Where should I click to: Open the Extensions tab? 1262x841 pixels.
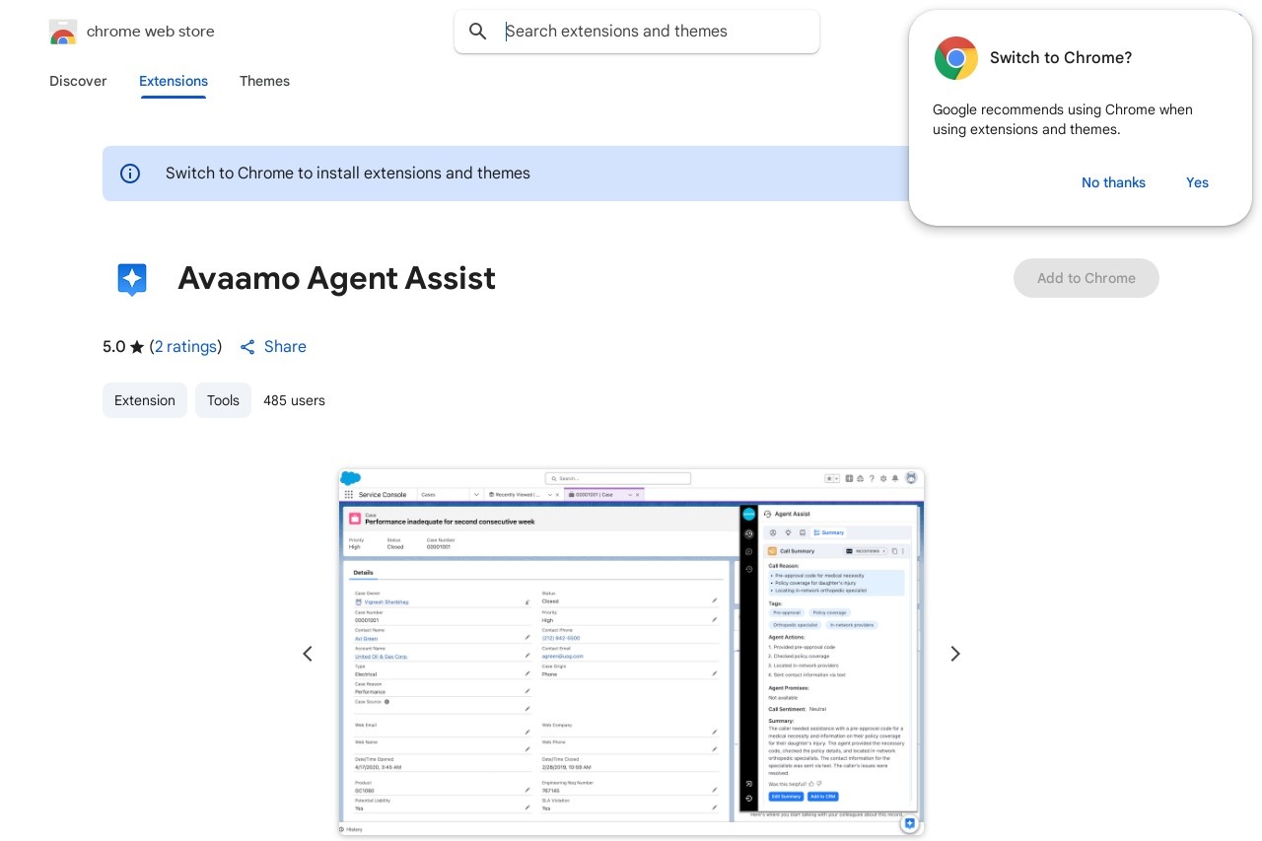[x=174, y=81]
